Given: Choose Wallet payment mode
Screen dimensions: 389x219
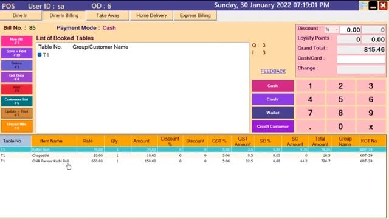Looking at the screenshot, I should tap(273, 113).
